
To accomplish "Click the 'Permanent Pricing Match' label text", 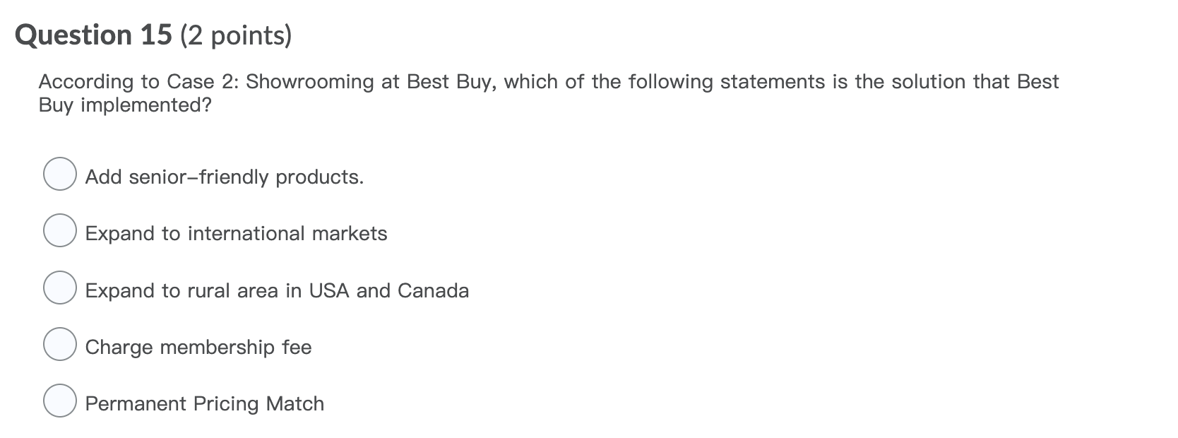I will click(204, 403).
